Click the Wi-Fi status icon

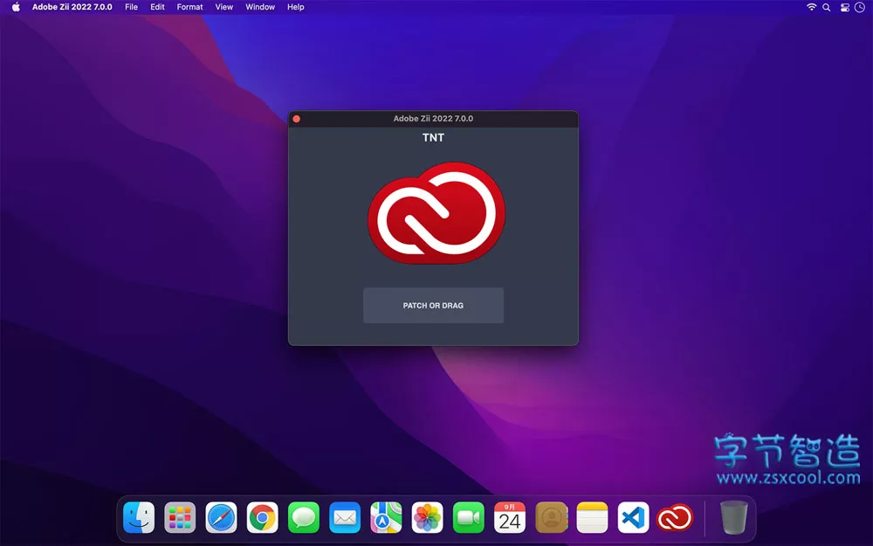click(811, 7)
